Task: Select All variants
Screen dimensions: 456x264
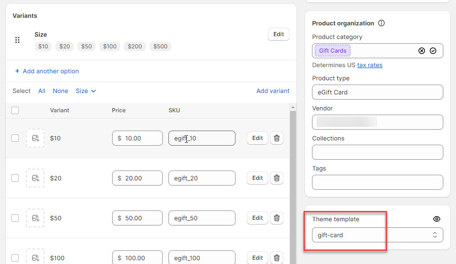Action: pyautogui.click(x=42, y=91)
